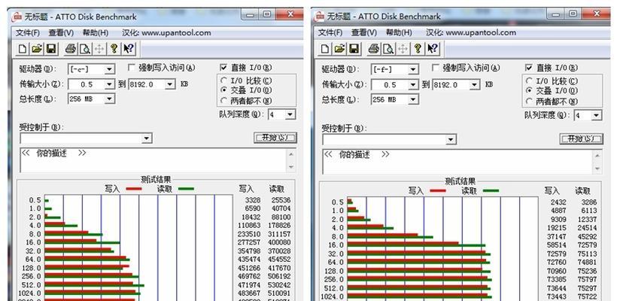Open 文件(F) menu in left window
617x301 pixels.
click(x=28, y=33)
